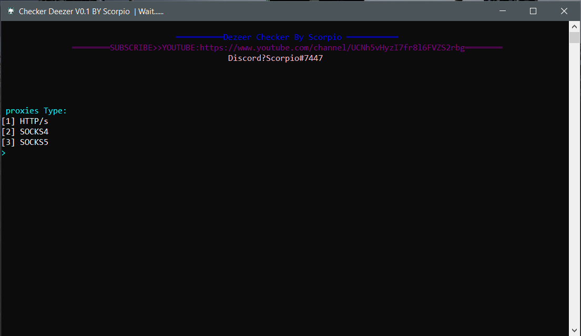Select the [1] HTTP/s proxy option
The image size is (581, 336).
click(x=25, y=121)
